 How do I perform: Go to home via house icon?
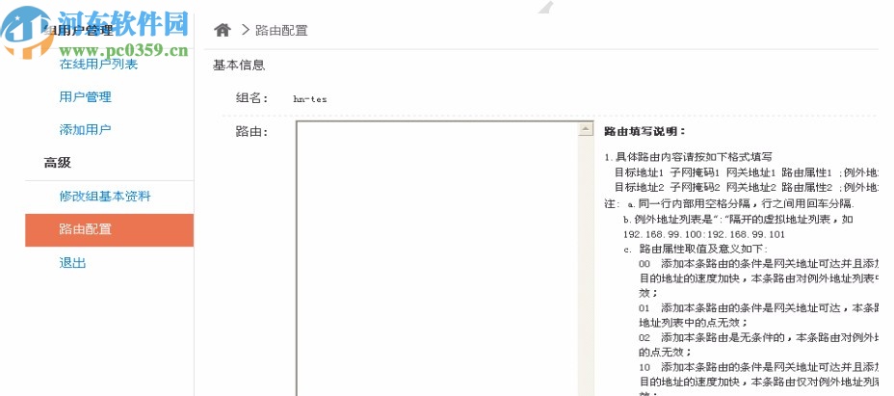click(223, 30)
